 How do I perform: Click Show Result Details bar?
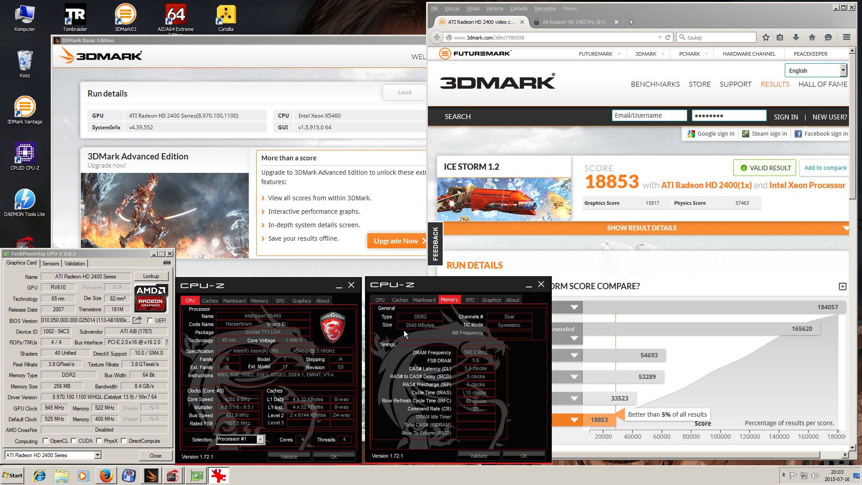click(x=642, y=228)
